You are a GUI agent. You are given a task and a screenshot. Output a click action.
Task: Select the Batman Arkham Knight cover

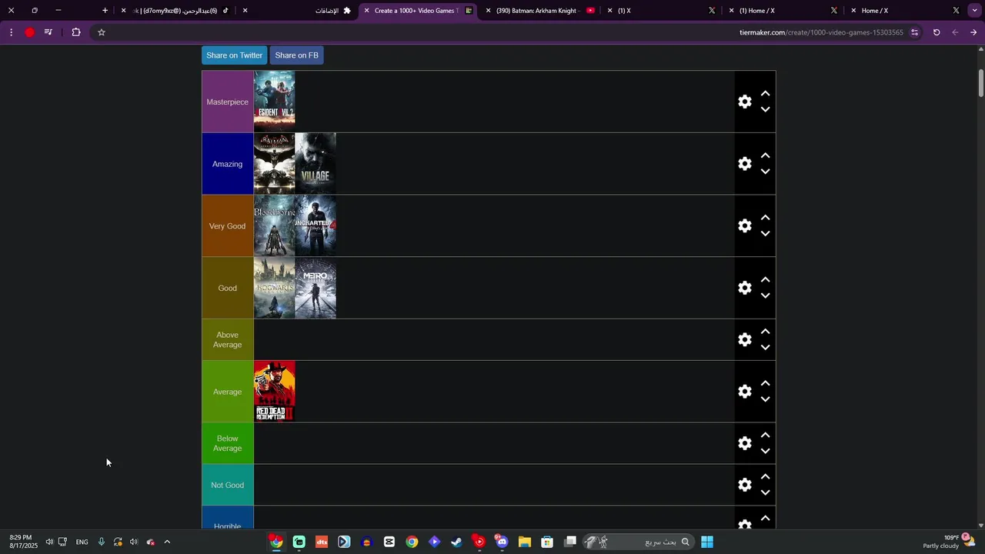coord(275,164)
